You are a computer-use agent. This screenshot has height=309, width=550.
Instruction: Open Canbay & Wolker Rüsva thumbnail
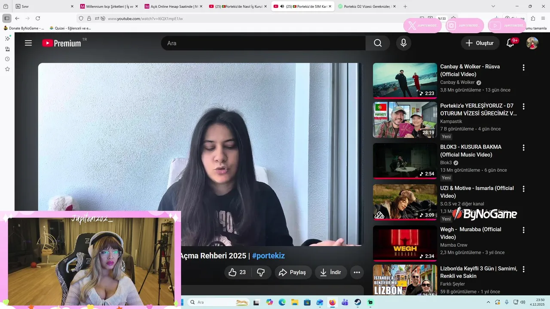405,81
